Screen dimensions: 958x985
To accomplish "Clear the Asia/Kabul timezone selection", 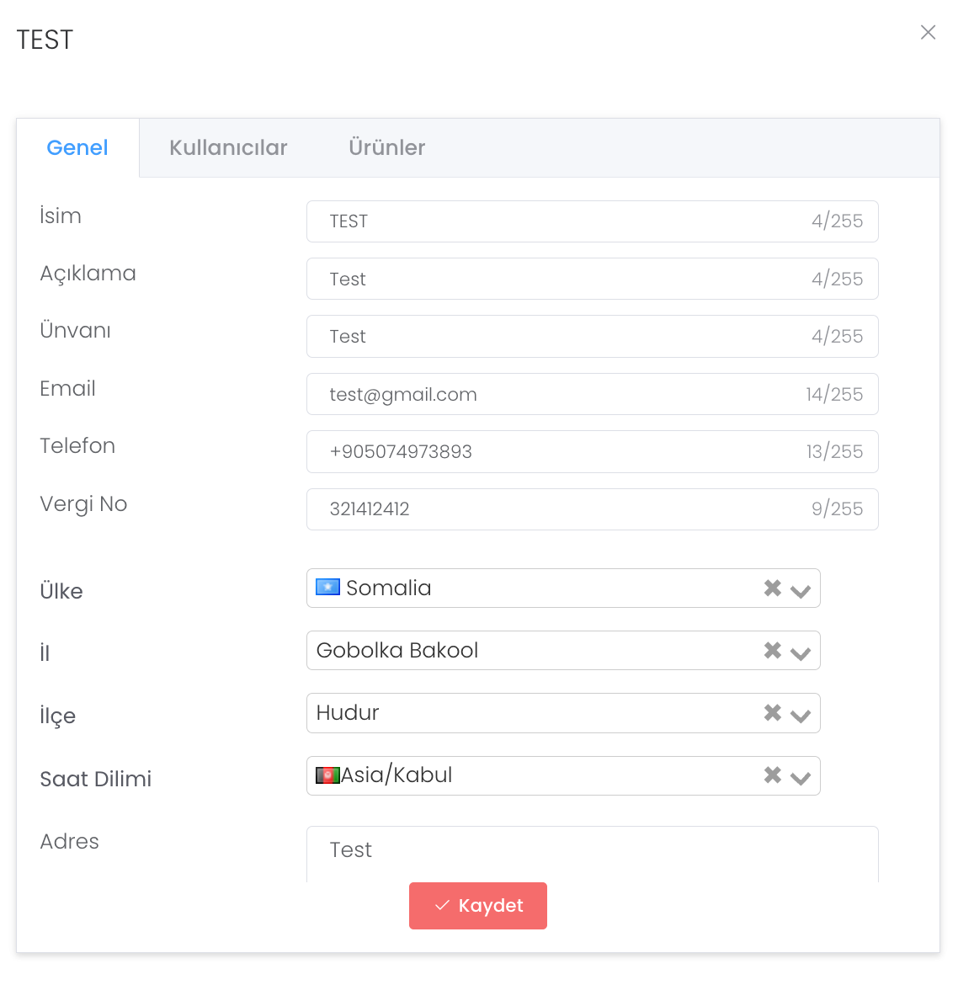I will click(x=772, y=775).
